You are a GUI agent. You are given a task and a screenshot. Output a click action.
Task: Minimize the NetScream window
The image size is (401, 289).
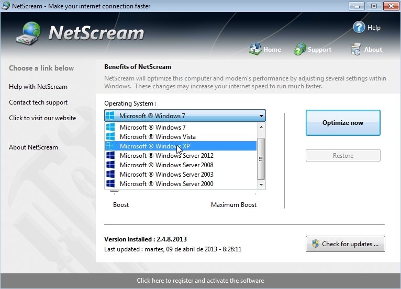coord(357,6)
